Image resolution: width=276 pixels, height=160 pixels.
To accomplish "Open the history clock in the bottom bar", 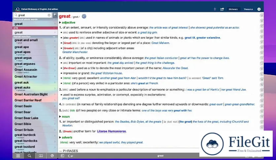I will (52, 156).
